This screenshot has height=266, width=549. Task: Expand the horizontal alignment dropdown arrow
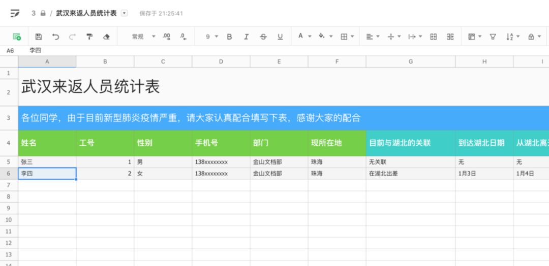[x=378, y=37]
